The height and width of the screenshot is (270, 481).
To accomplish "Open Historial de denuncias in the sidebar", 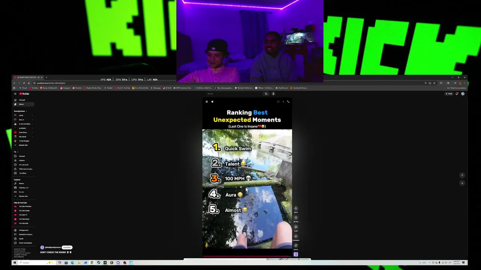I will coord(23,234).
